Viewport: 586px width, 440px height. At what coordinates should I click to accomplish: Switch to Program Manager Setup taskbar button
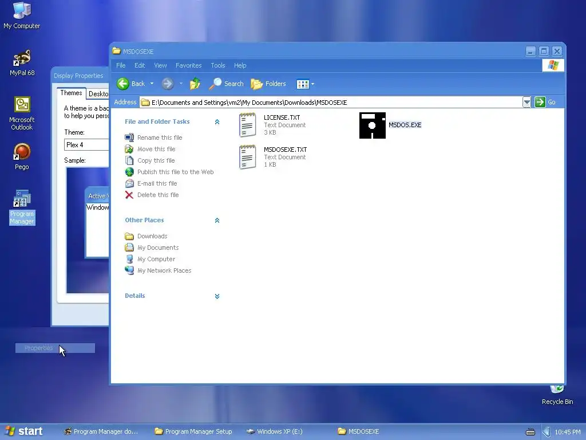point(195,431)
